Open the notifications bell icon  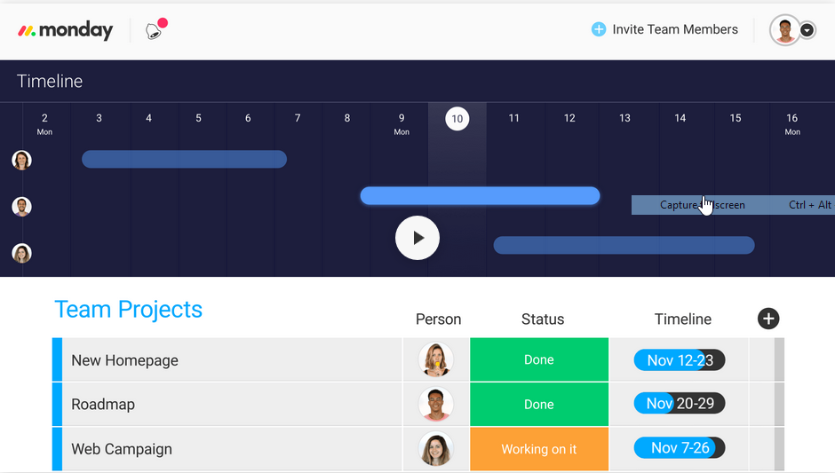click(x=155, y=31)
